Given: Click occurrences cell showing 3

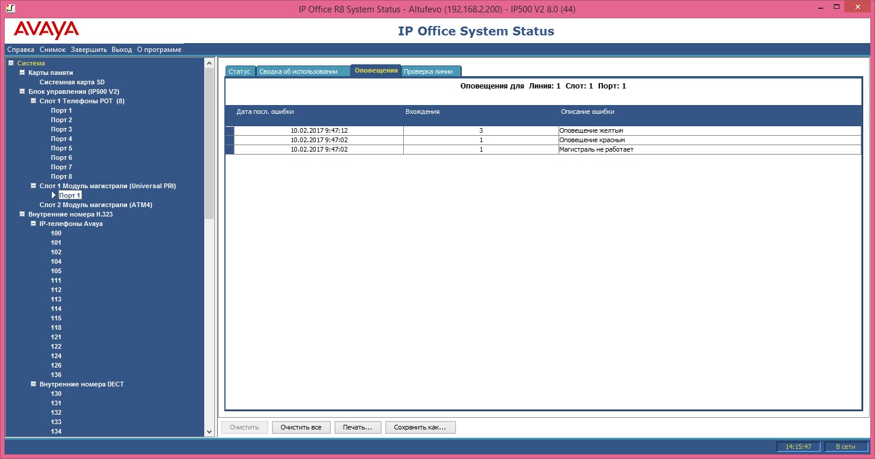Looking at the screenshot, I should [481, 130].
